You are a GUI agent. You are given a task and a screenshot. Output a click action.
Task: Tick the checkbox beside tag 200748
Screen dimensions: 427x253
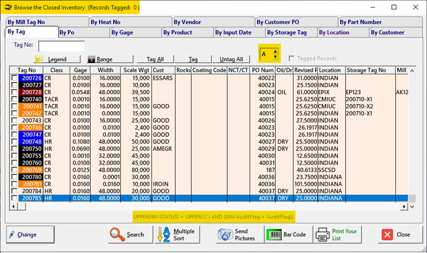click(14, 142)
